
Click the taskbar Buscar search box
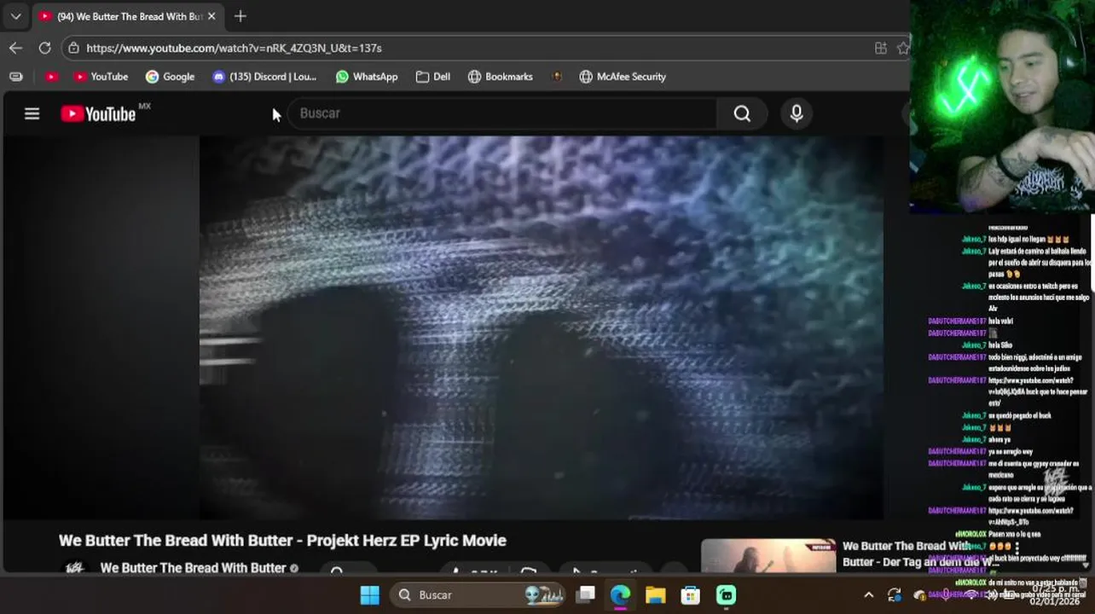(x=479, y=595)
